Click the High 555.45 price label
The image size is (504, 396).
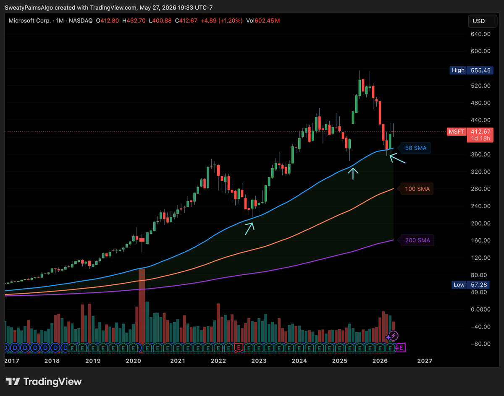[x=472, y=70]
